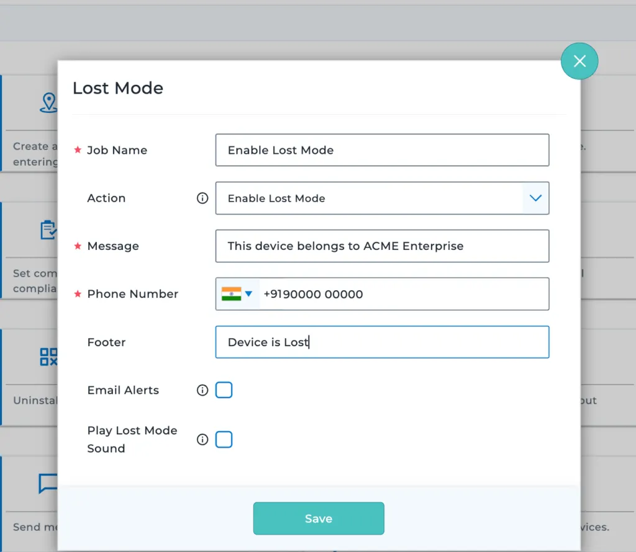Click the Email Alerts info icon

(202, 390)
